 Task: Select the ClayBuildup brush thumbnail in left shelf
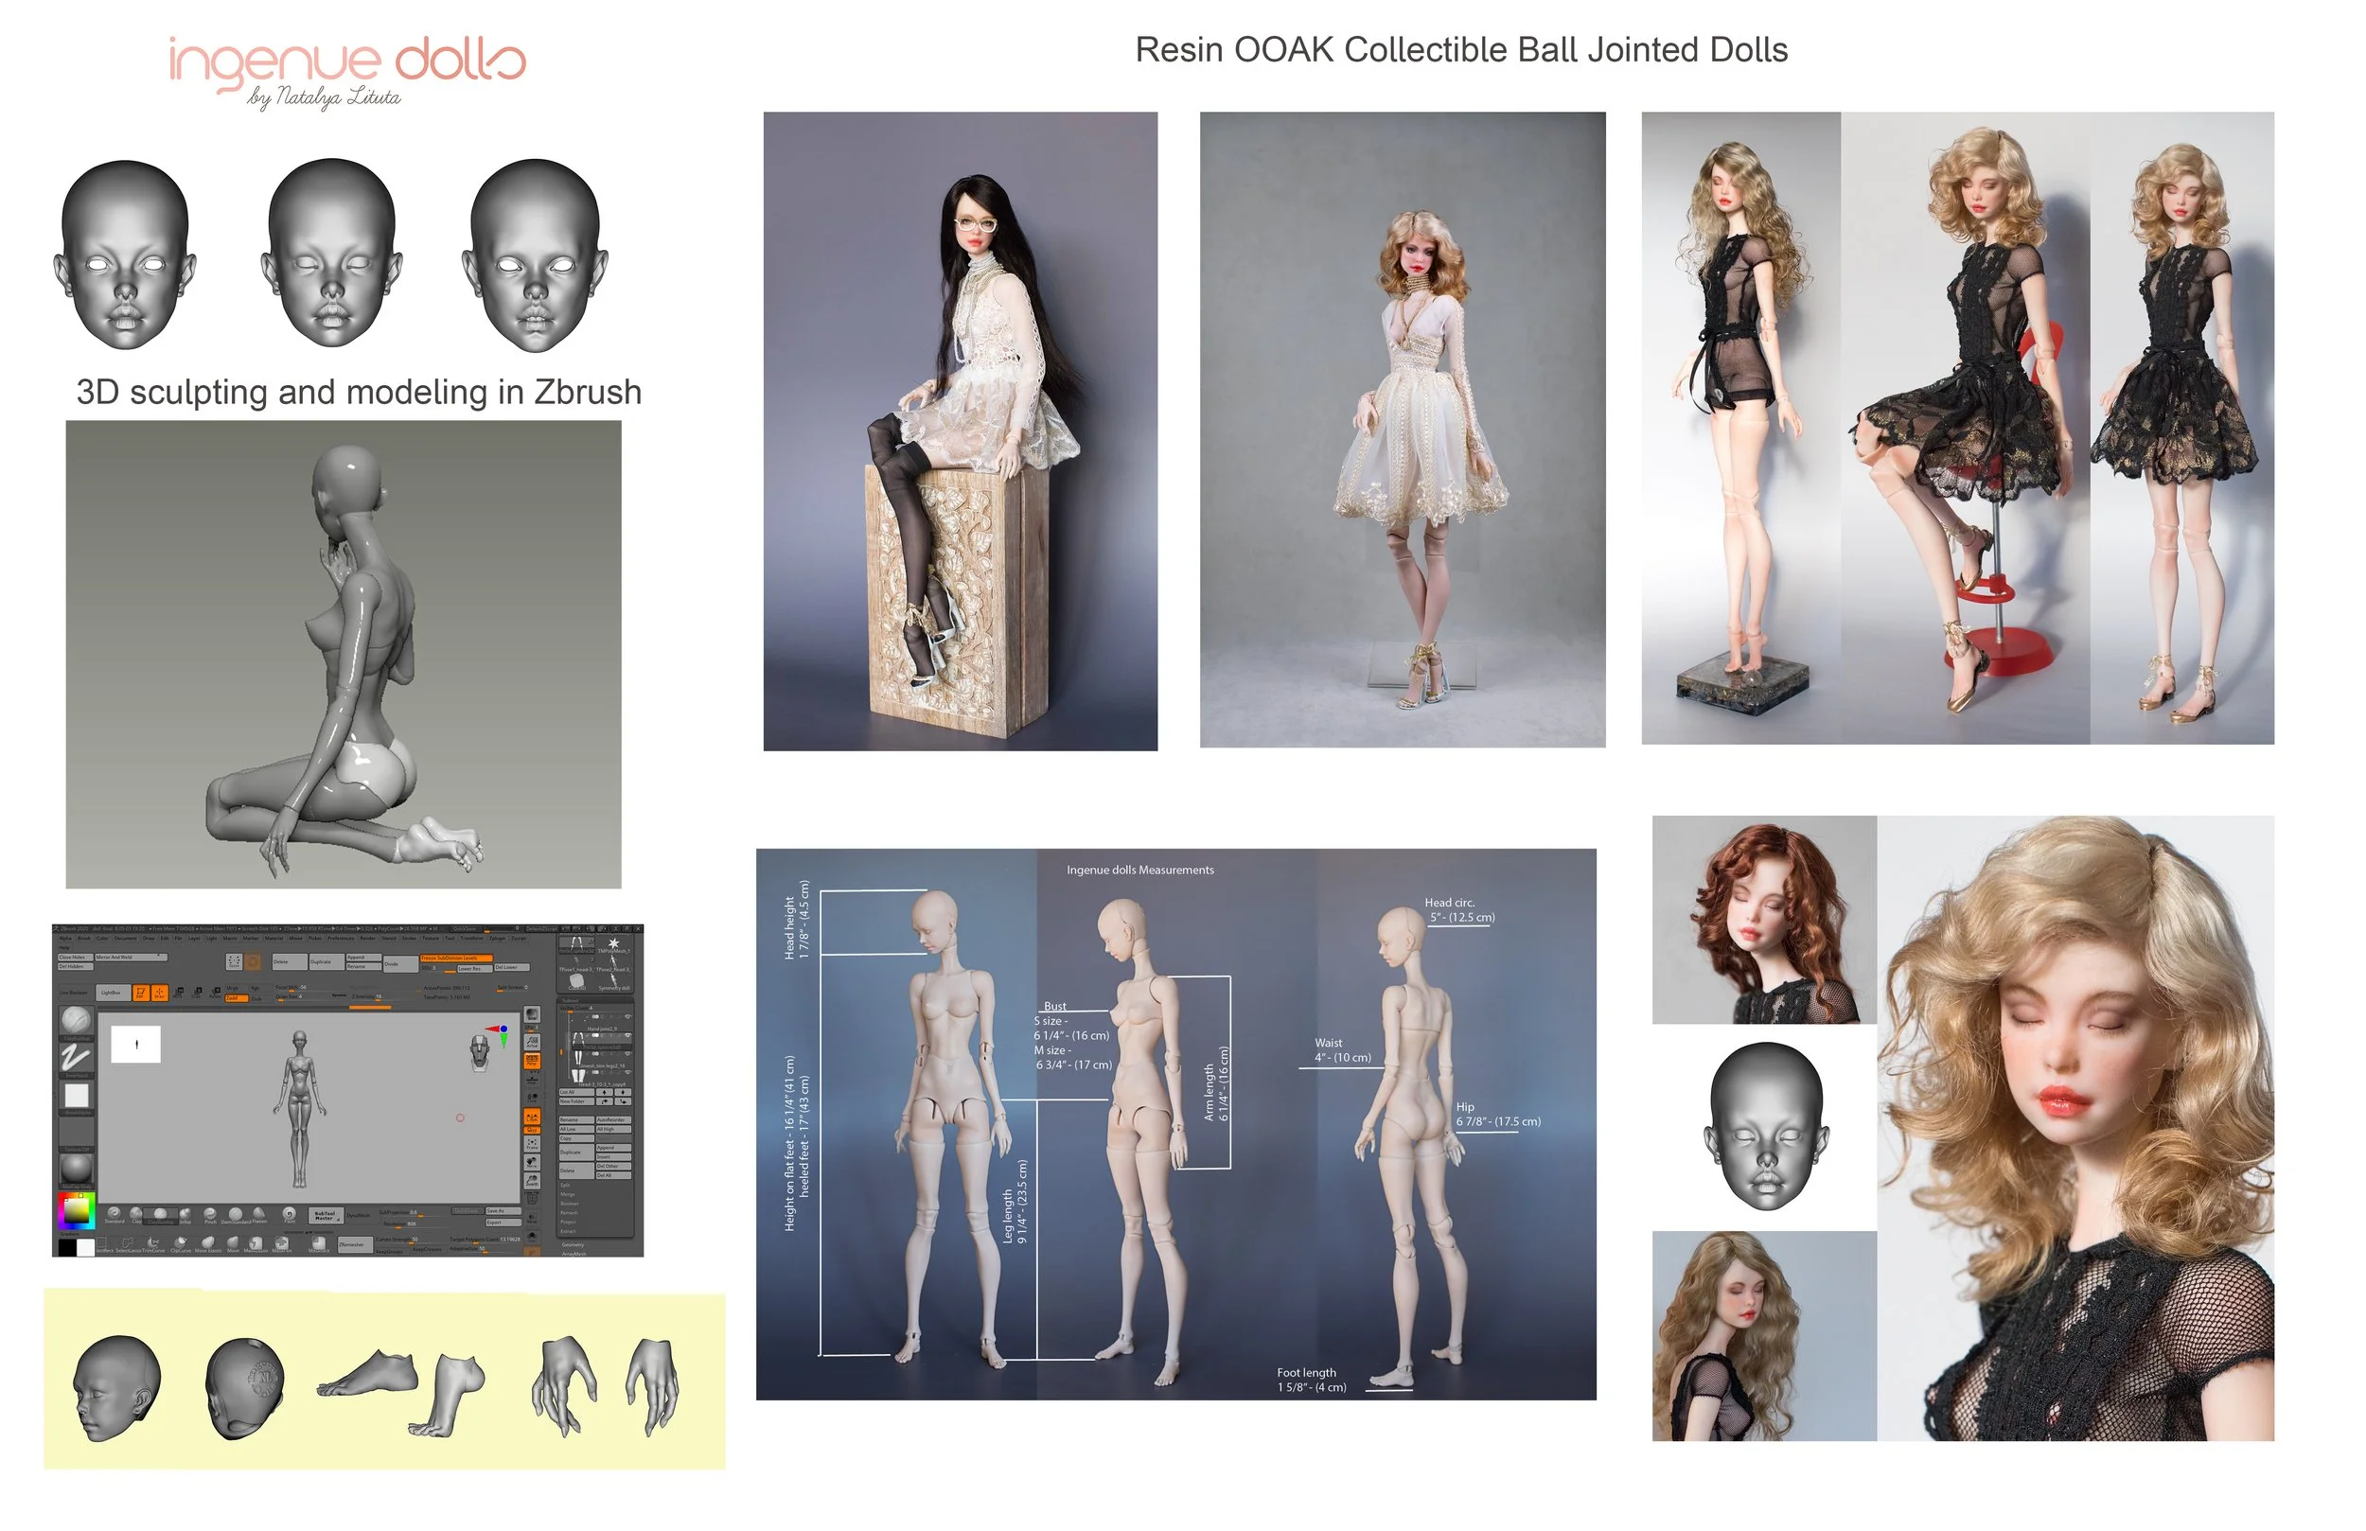pos(77,1020)
